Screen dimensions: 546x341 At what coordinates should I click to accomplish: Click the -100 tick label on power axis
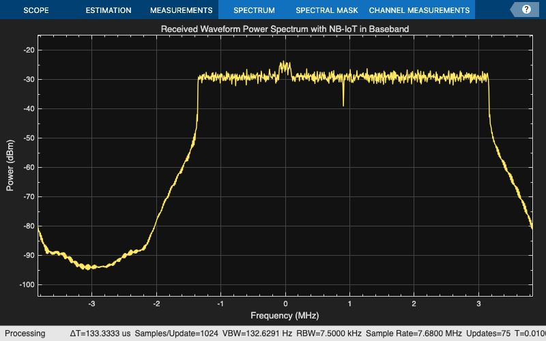[27, 284]
